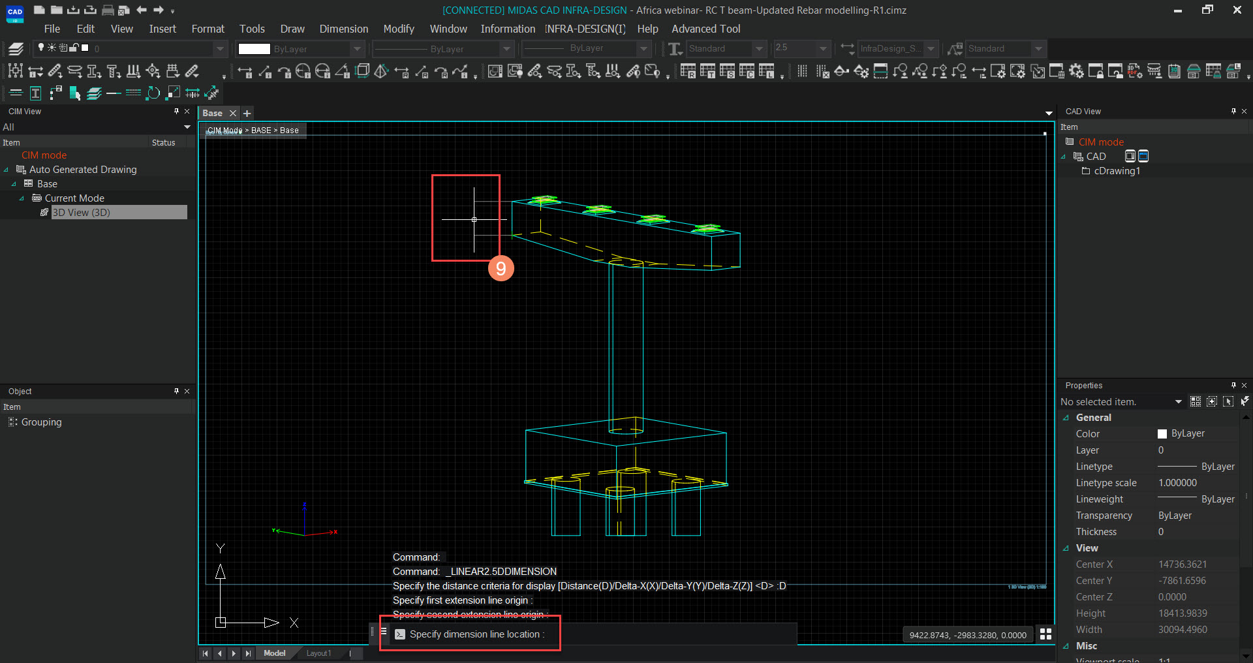Open the File menu
The image size is (1253, 663).
52,29
